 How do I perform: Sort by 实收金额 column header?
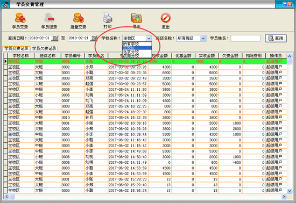pyautogui.click(x=207, y=56)
